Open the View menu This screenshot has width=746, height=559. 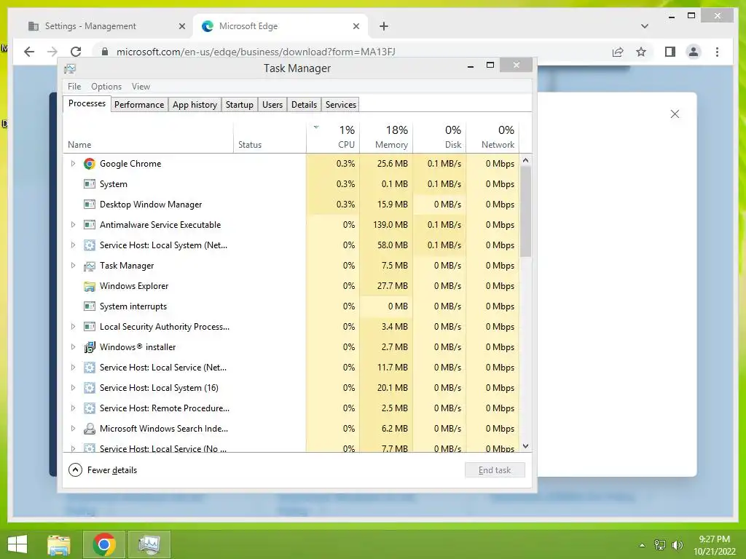click(141, 87)
